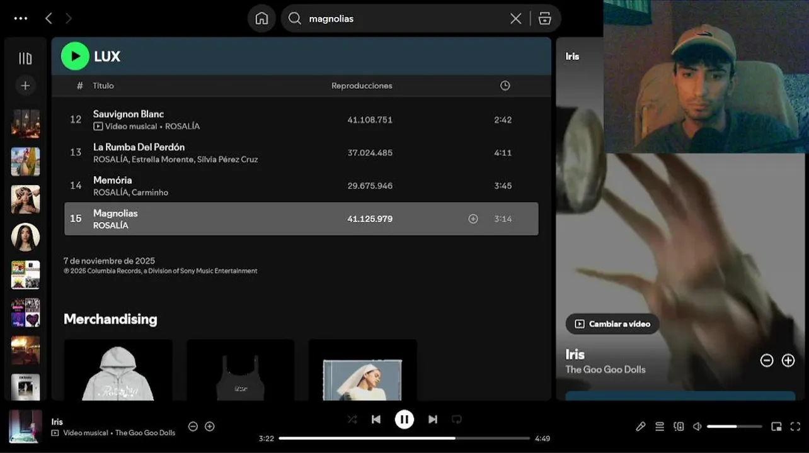Open the LUX album cover merchandise item
This screenshot has width=809, height=453.
[363, 370]
